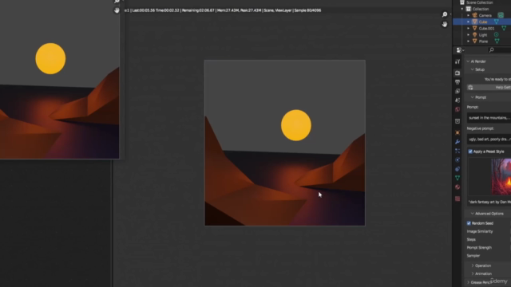511x287 pixels.
Task: Click the pan hand icon in the left image window
Action: pyautogui.click(x=117, y=10)
